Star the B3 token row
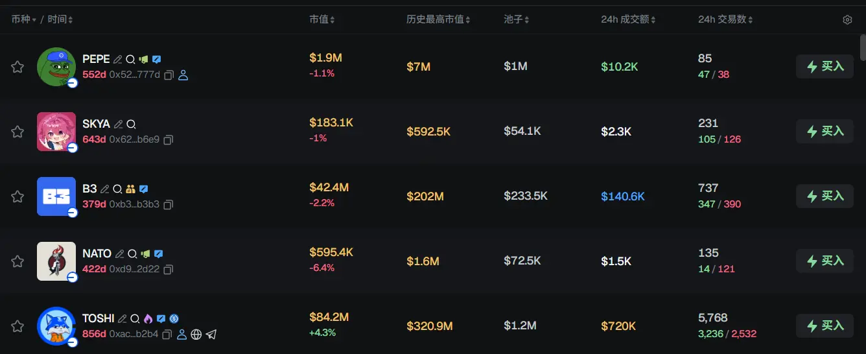 tap(18, 196)
